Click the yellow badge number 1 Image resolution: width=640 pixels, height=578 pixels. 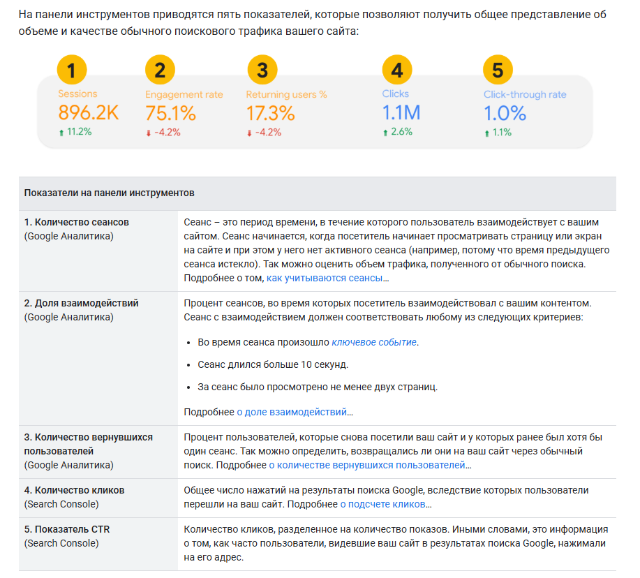point(73,70)
